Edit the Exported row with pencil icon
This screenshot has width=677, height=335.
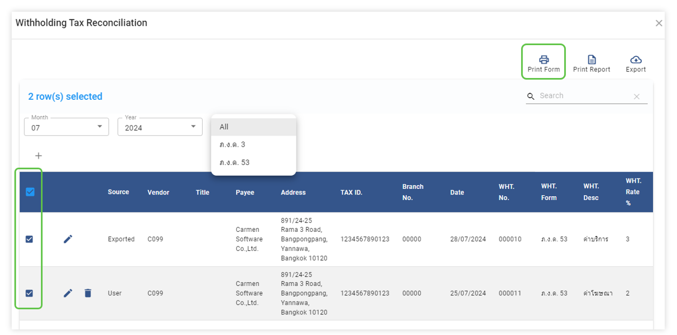click(68, 239)
